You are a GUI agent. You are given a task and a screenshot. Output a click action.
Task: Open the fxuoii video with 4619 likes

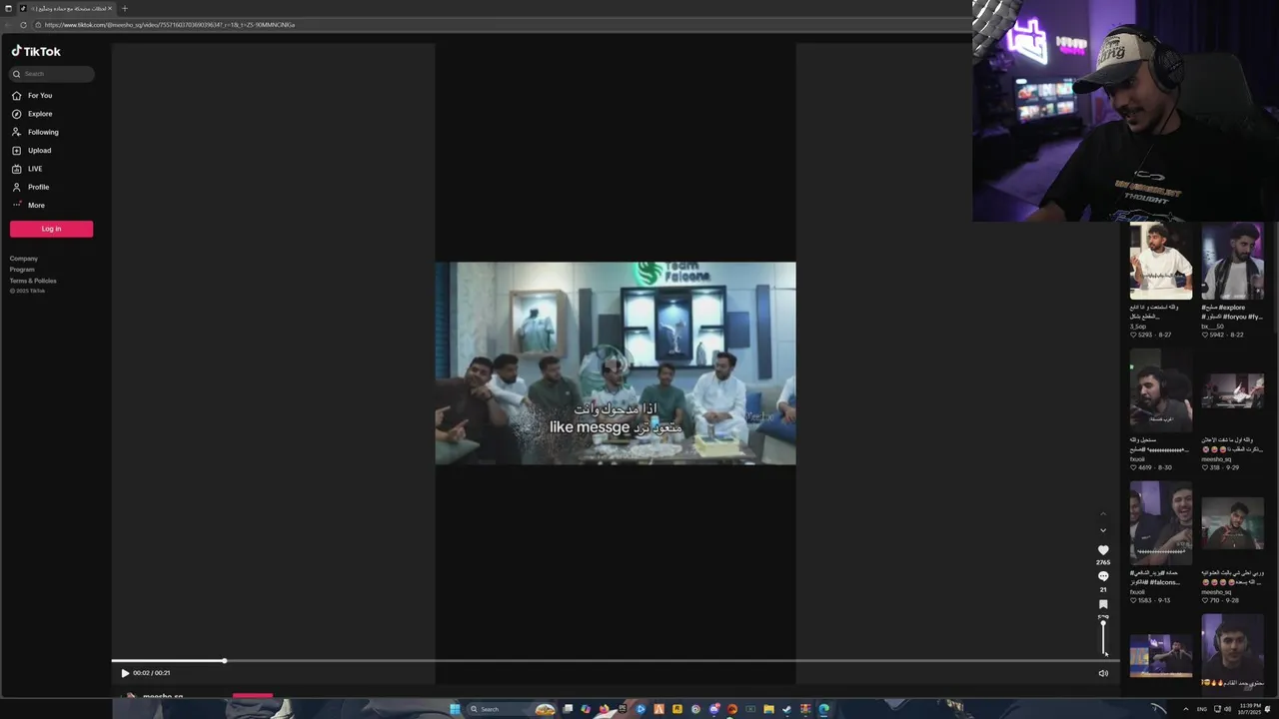click(1161, 390)
